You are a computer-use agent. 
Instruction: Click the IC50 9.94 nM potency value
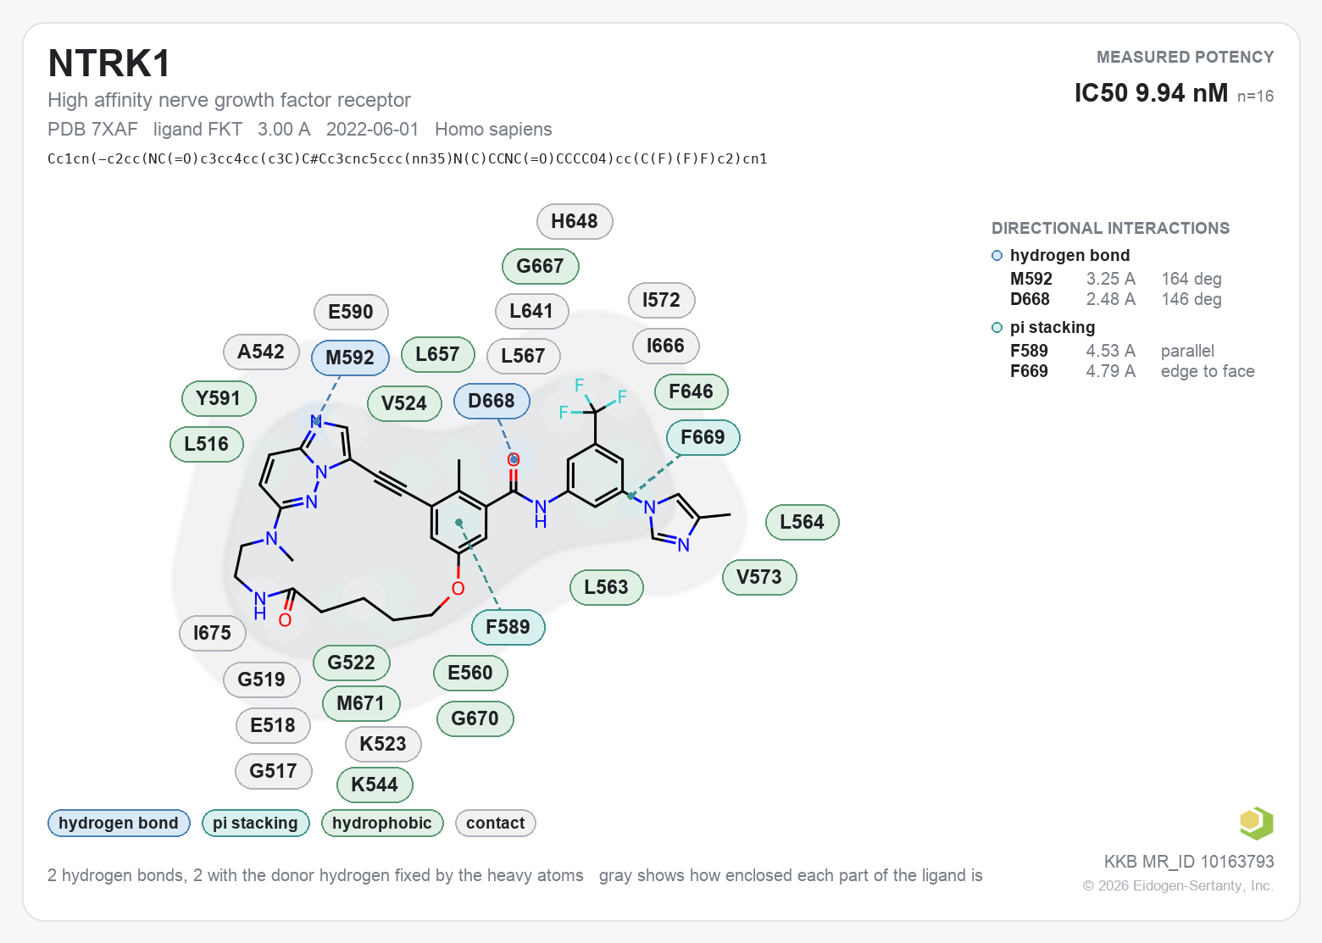(1151, 92)
